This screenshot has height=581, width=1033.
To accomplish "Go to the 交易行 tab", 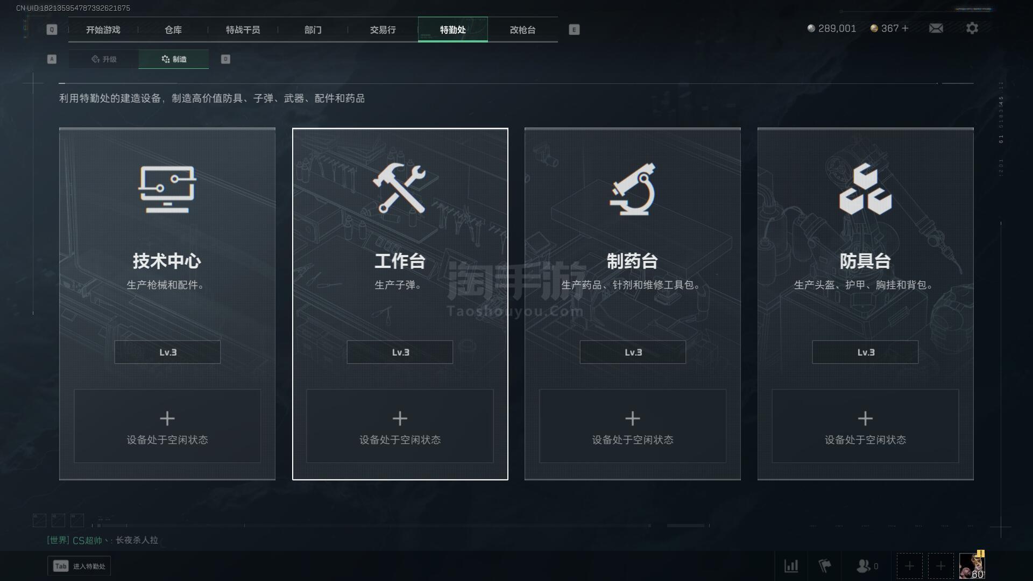I will [383, 30].
